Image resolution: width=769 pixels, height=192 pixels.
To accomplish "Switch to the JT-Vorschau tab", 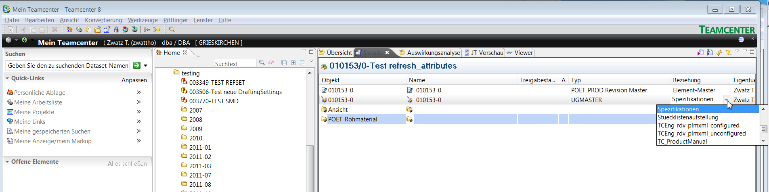I will pos(484,52).
